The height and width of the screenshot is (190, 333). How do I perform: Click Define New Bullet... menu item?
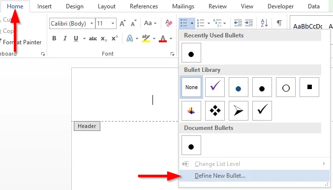(254, 176)
